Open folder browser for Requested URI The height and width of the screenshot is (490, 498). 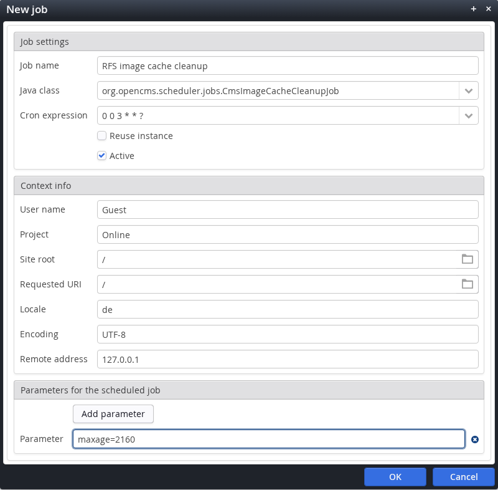(467, 284)
